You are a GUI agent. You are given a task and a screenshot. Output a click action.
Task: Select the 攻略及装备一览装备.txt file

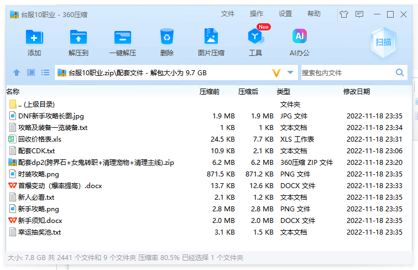[x=53, y=127]
